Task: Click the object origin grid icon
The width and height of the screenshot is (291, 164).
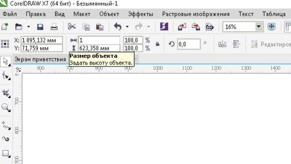Action: coord(5,44)
